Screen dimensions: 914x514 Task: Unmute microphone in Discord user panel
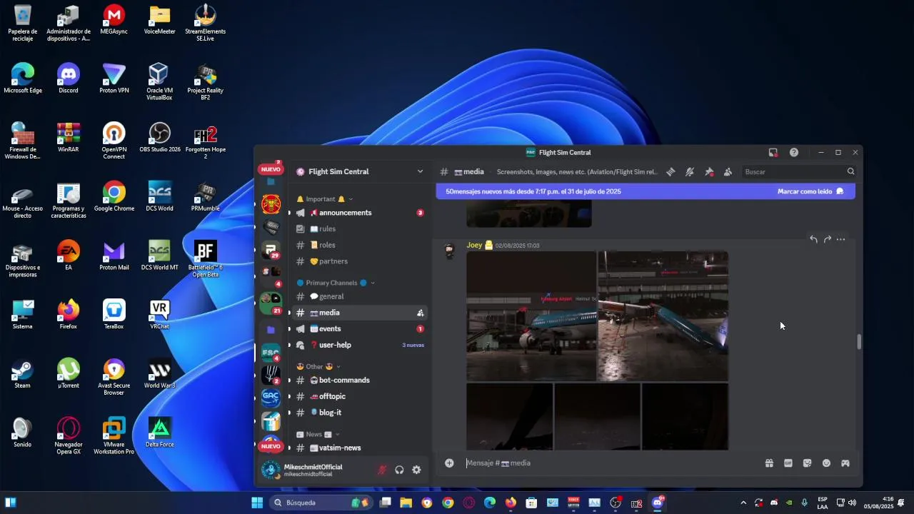click(382, 470)
